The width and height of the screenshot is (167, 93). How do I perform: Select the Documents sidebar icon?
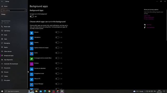click(x=2, y=68)
